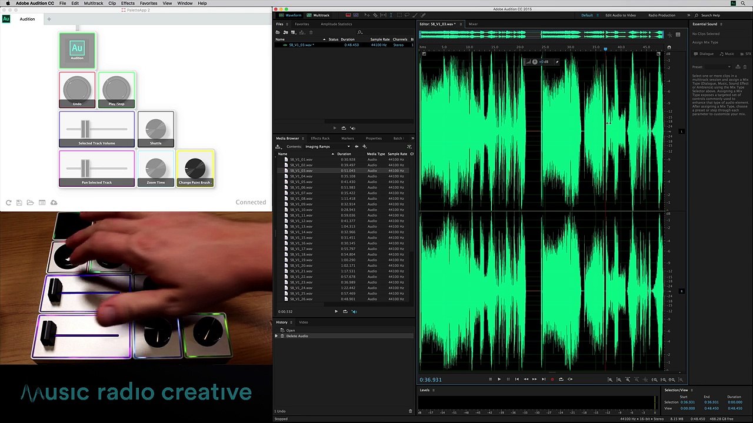Viewport: 753px width, 423px height.
Task: Click the red Record button in transport
Action: click(x=552, y=380)
